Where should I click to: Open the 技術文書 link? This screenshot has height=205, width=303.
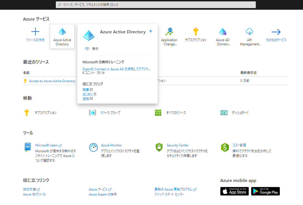[29, 189]
